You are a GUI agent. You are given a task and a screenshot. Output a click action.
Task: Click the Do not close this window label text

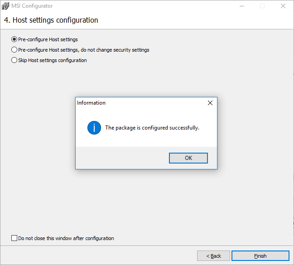(66, 238)
